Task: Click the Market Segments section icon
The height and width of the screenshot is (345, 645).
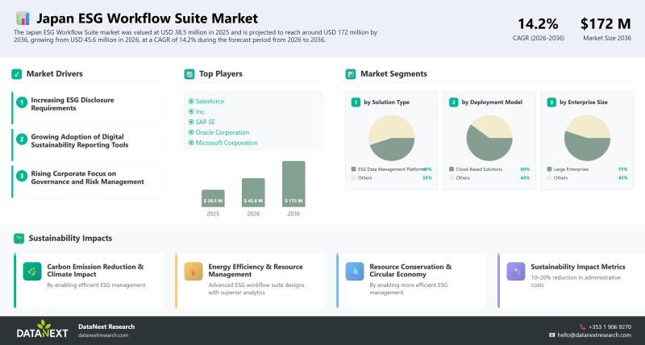Action: pos(351,74)
